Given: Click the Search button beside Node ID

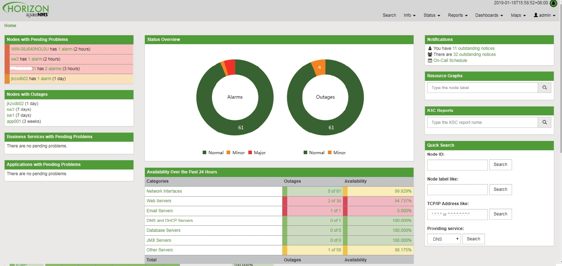Looking at the screenshot, I should [500, 165].
